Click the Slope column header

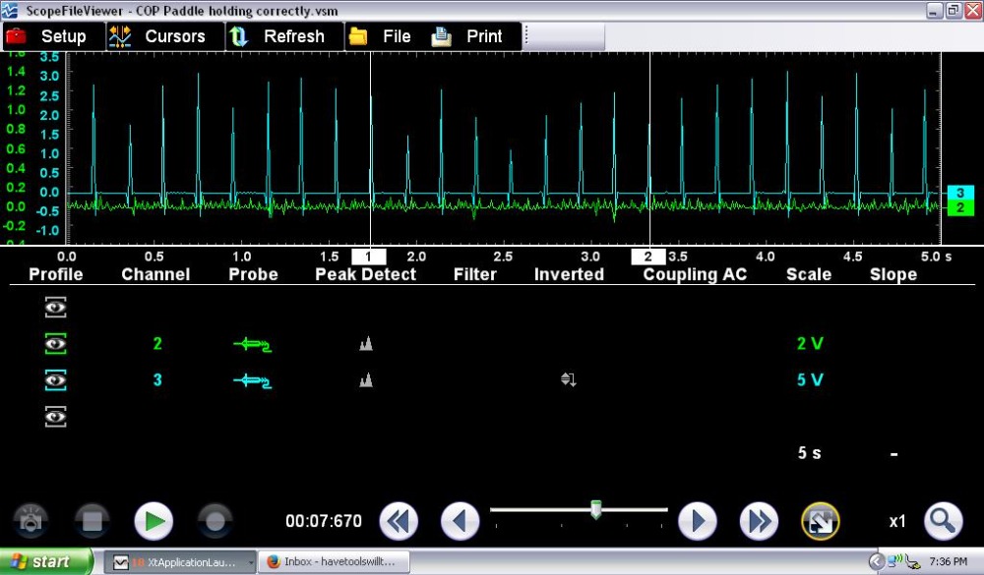[x=893, y=274]
